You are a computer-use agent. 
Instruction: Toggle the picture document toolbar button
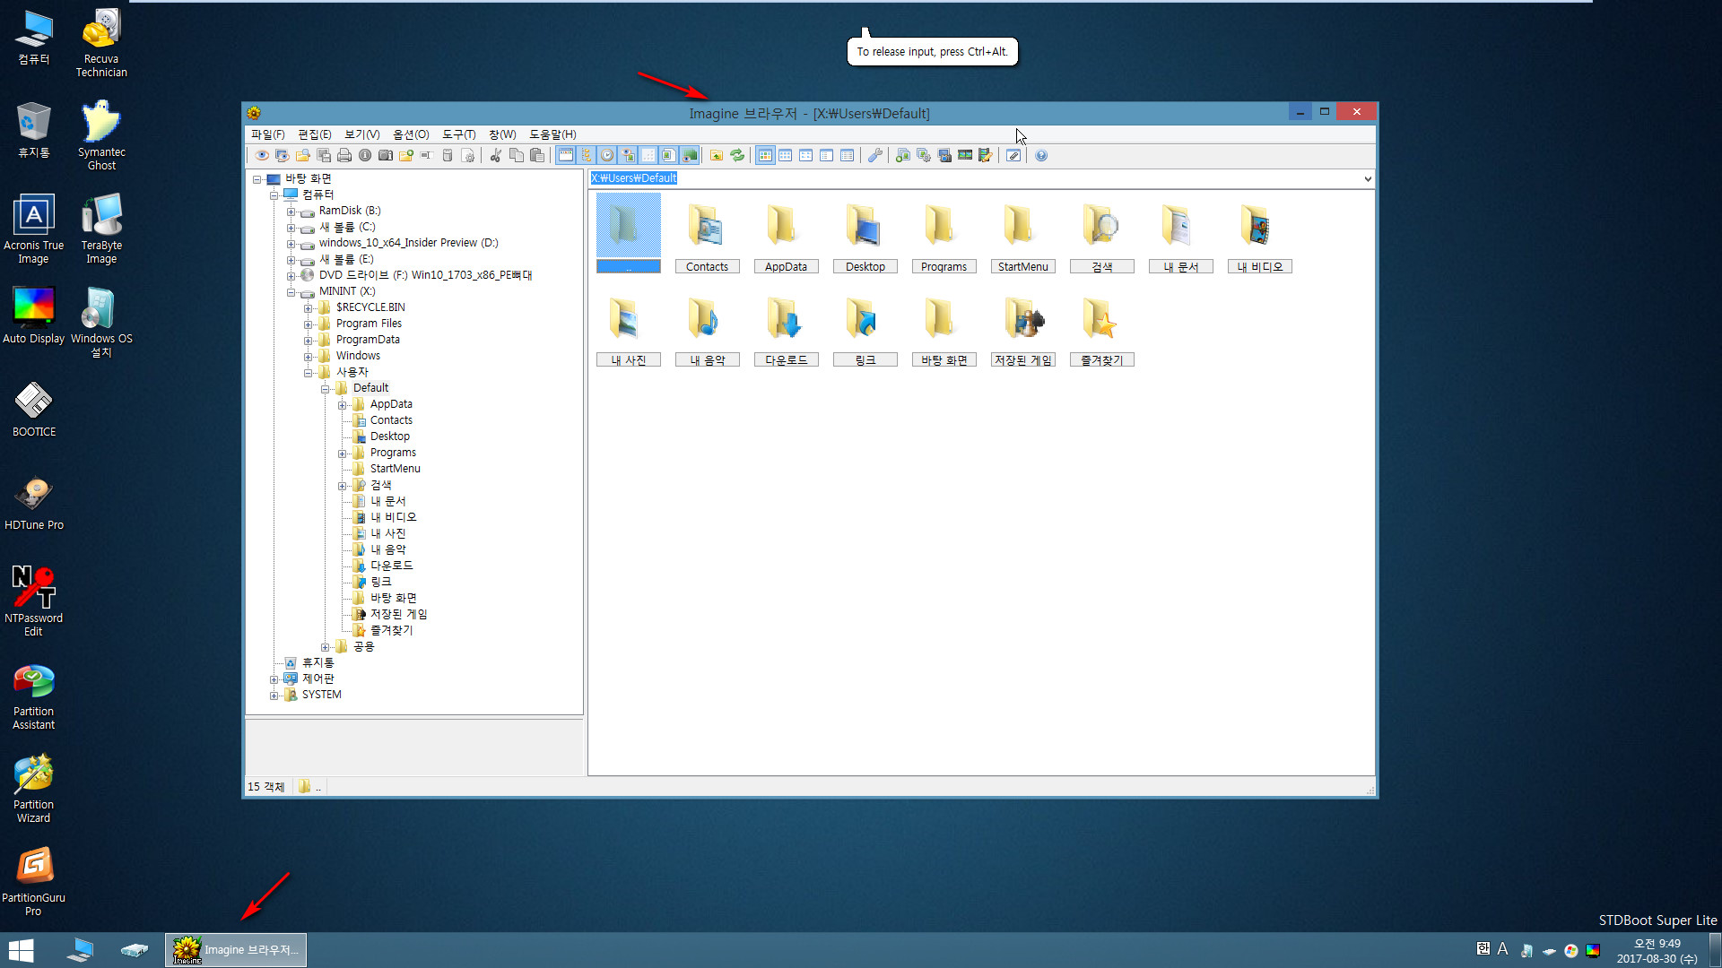[669, 155]
